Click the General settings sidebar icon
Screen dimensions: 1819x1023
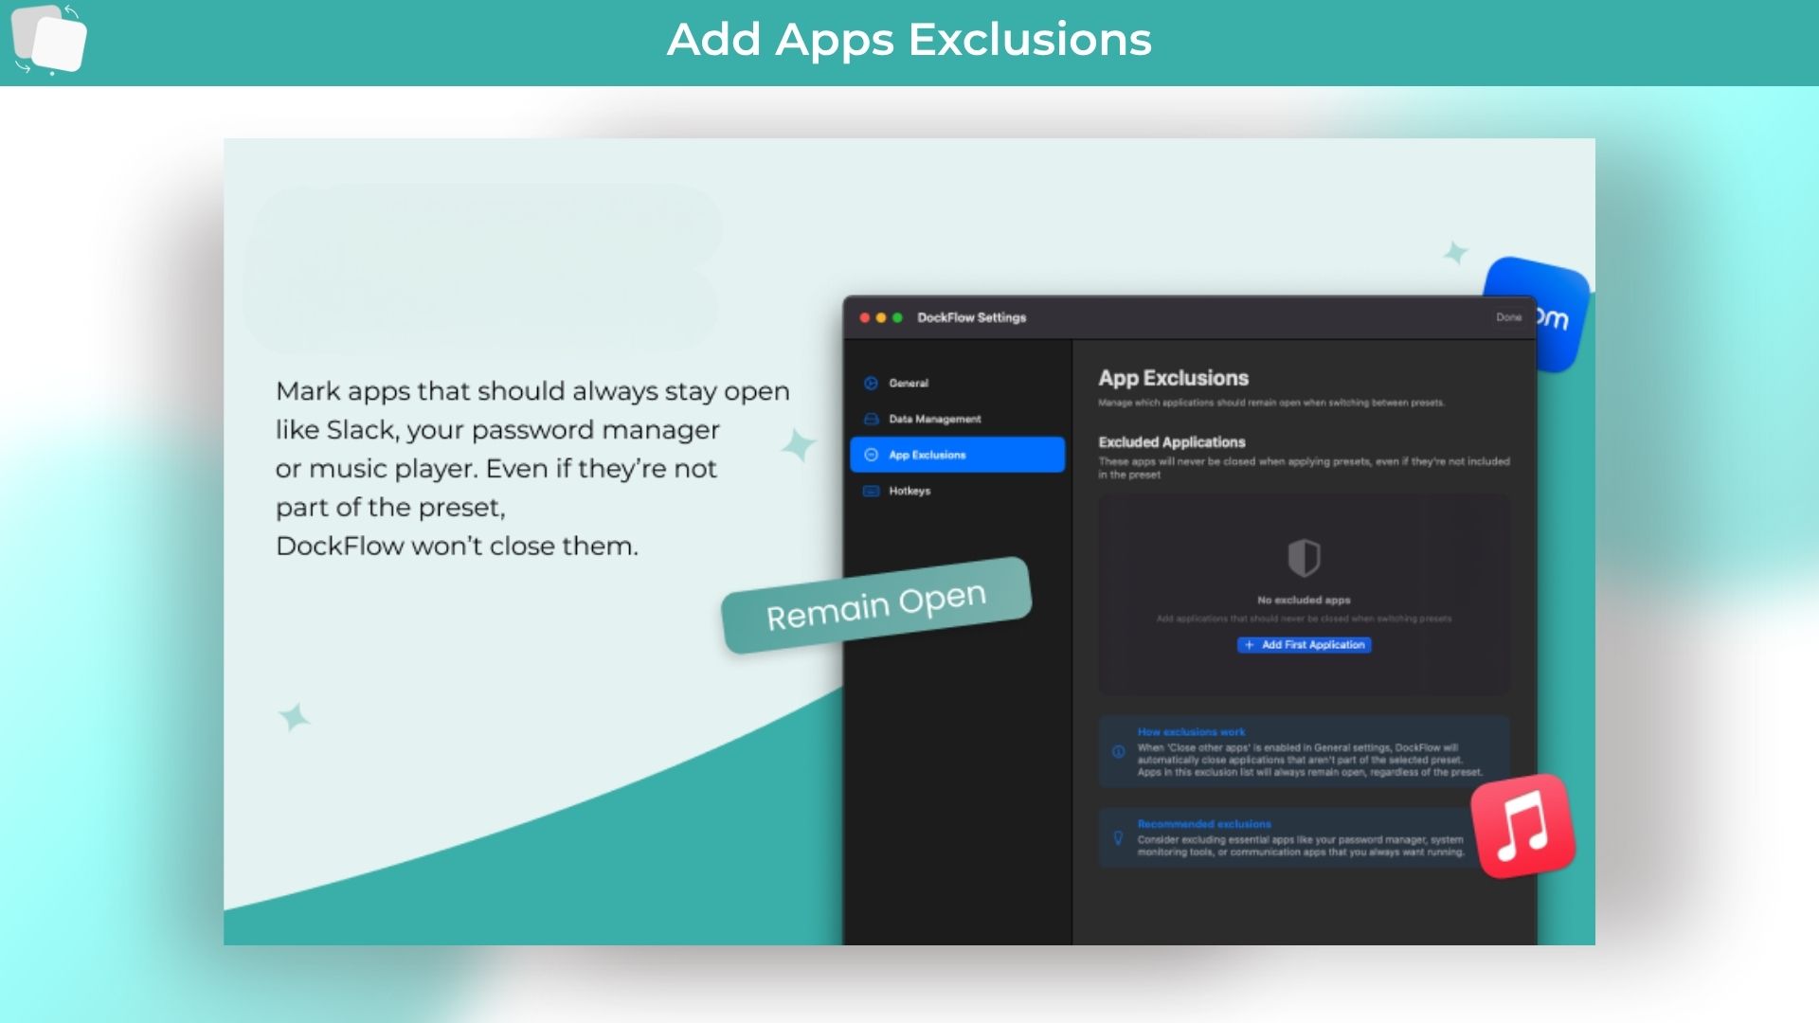click(871, 384)
